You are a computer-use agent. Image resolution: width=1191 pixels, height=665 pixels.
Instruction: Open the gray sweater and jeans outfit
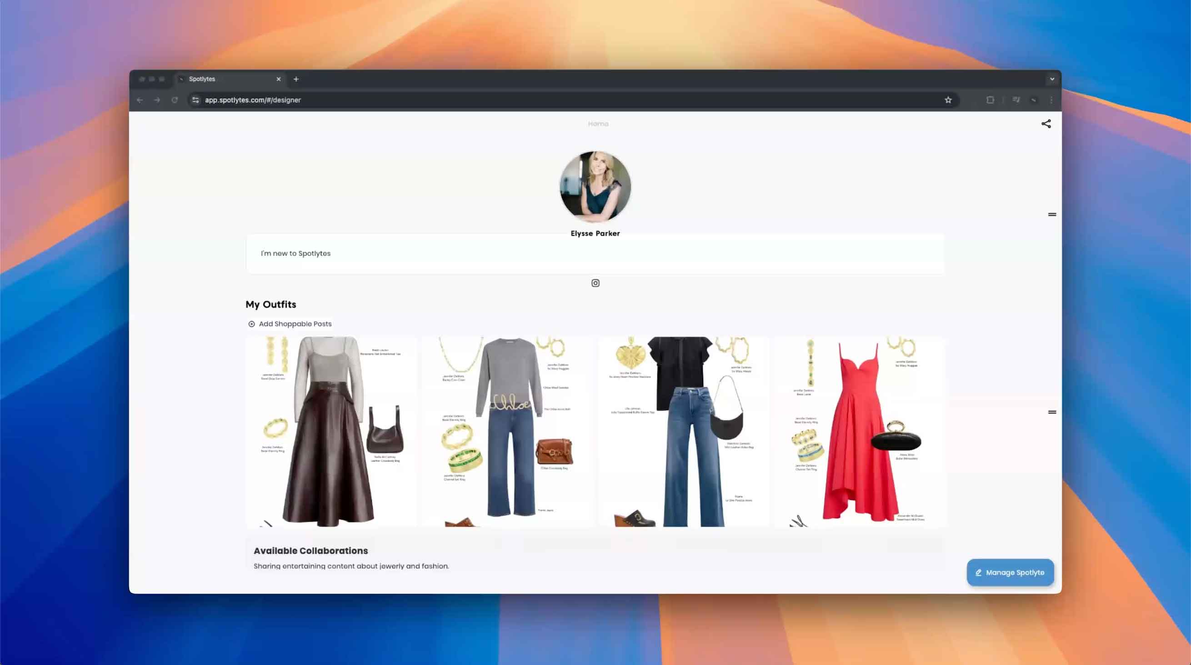click(507, 431)
